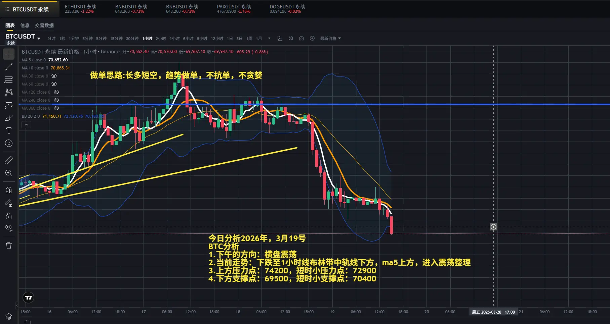Switch to the PAXGUSDT 永续 ticker tab

[x=234, y=9]
